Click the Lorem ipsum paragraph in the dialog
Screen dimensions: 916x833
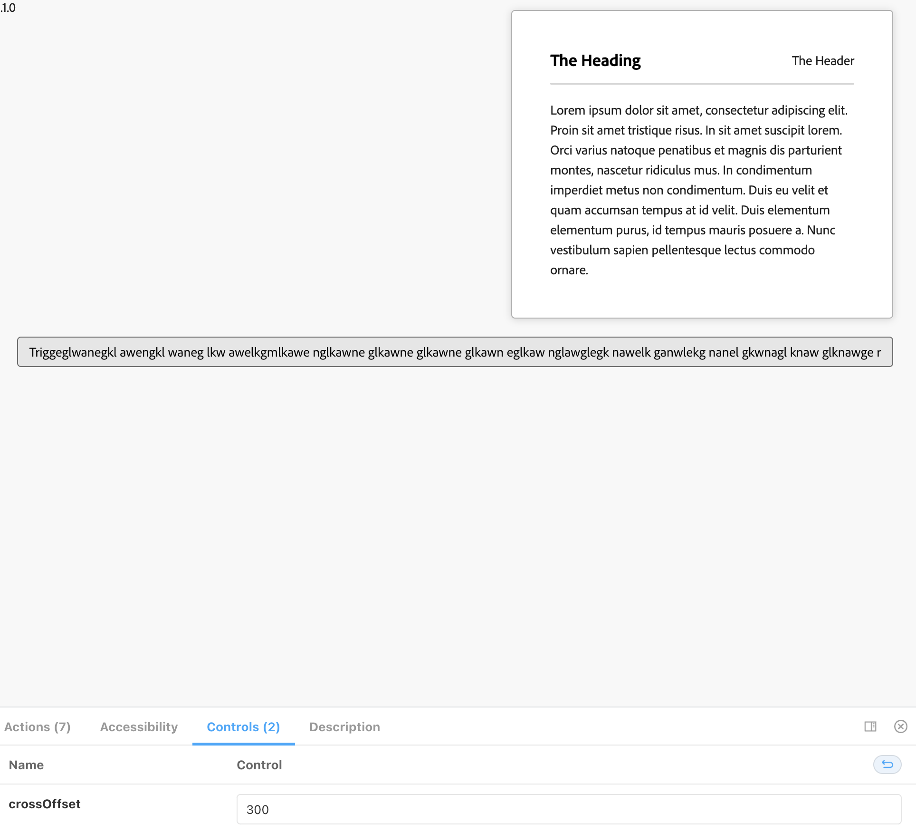698,190
